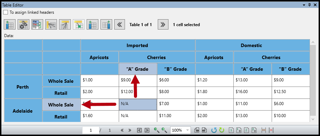Go to next table with double-right arrow button
This screenshot has width=320, height=136.
163,25
